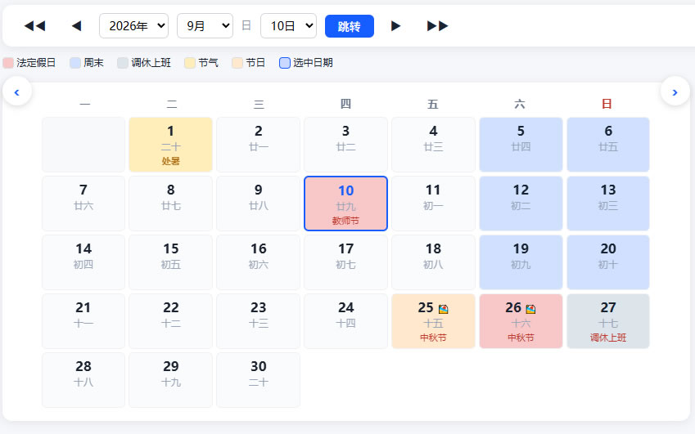Image resolution: width=695 pixels, height=434 pixels.
Task: Click the holiday icon on September 25
Action: click(x=443, y=309)
